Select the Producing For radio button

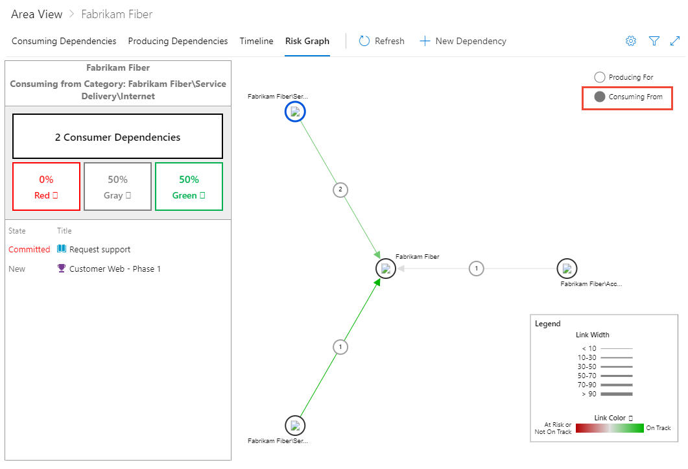pyautogui.click(x=599, y=77)
